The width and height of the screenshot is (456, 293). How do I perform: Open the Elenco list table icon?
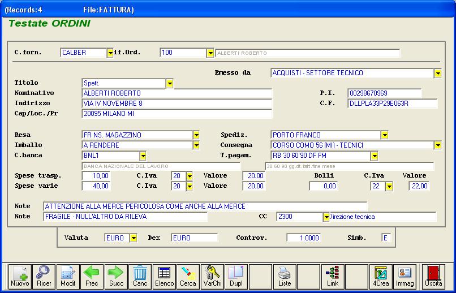[x=164, y=277]
